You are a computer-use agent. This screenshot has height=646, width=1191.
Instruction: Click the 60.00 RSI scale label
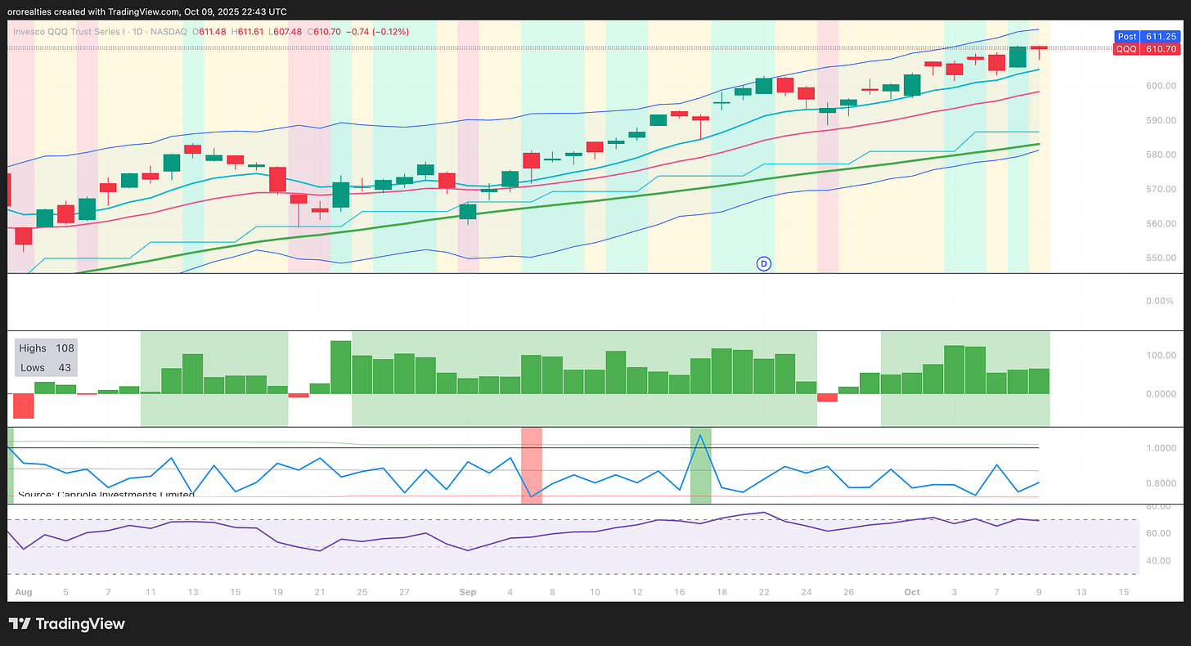1159,533
